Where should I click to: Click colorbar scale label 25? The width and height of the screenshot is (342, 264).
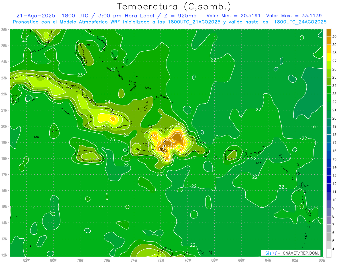point(334,77)
